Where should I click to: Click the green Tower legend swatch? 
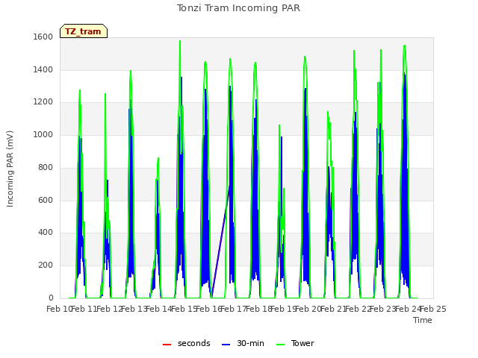tap(281, 345)
